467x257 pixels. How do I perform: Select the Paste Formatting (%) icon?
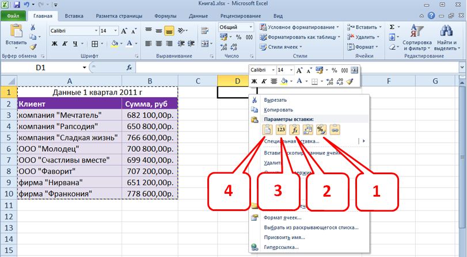coord(322,130)
